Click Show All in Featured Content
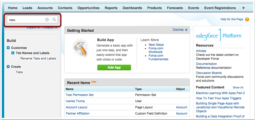Viewport: 255px width, 120px height. tap(238, 87)
